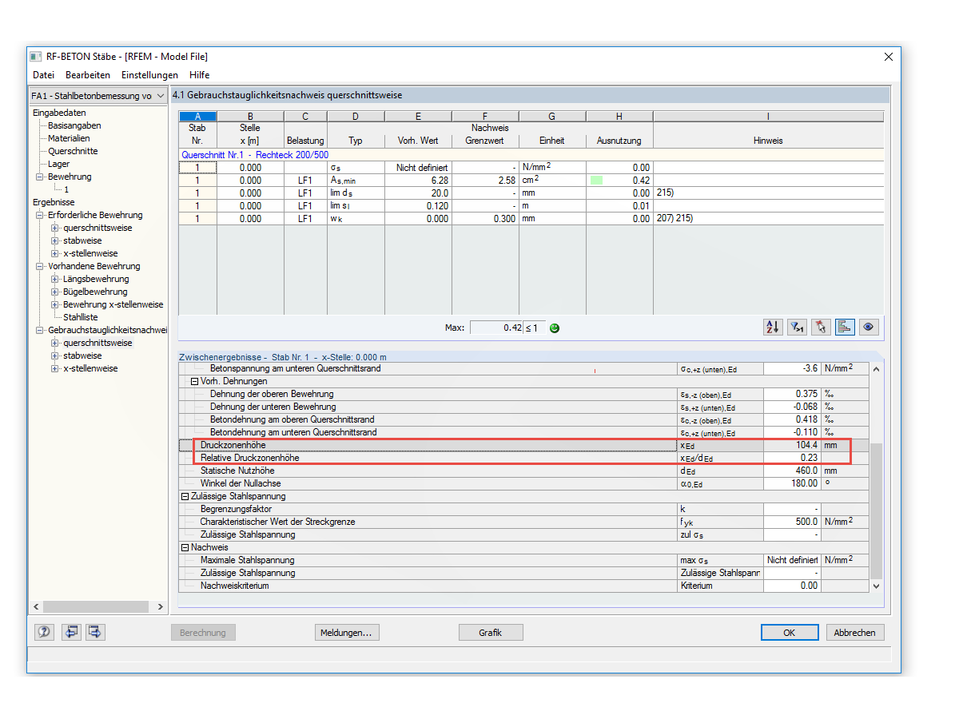Click the Ausnutzung column header
Viewport: 959px width, 719px height.
pyautogui.click(x=619, y=141)
